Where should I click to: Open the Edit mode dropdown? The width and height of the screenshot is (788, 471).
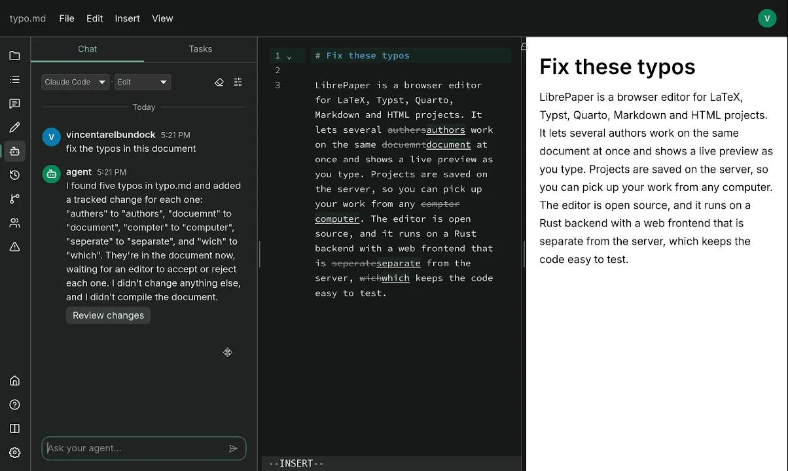(x=143, y=82)
